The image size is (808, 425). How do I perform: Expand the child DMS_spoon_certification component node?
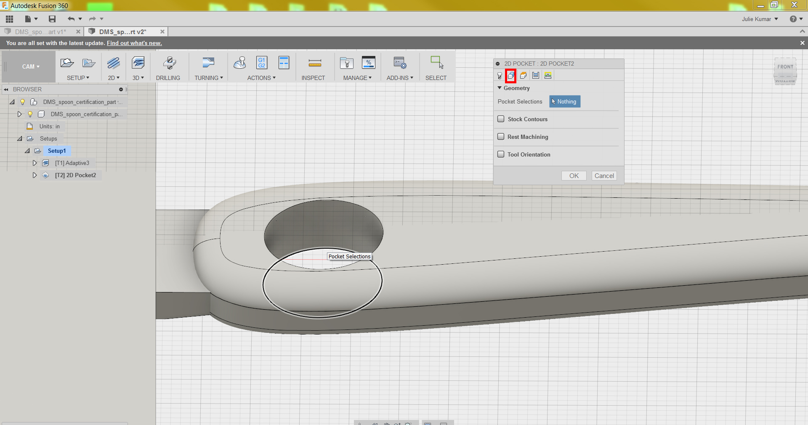(x=19, y=114)
